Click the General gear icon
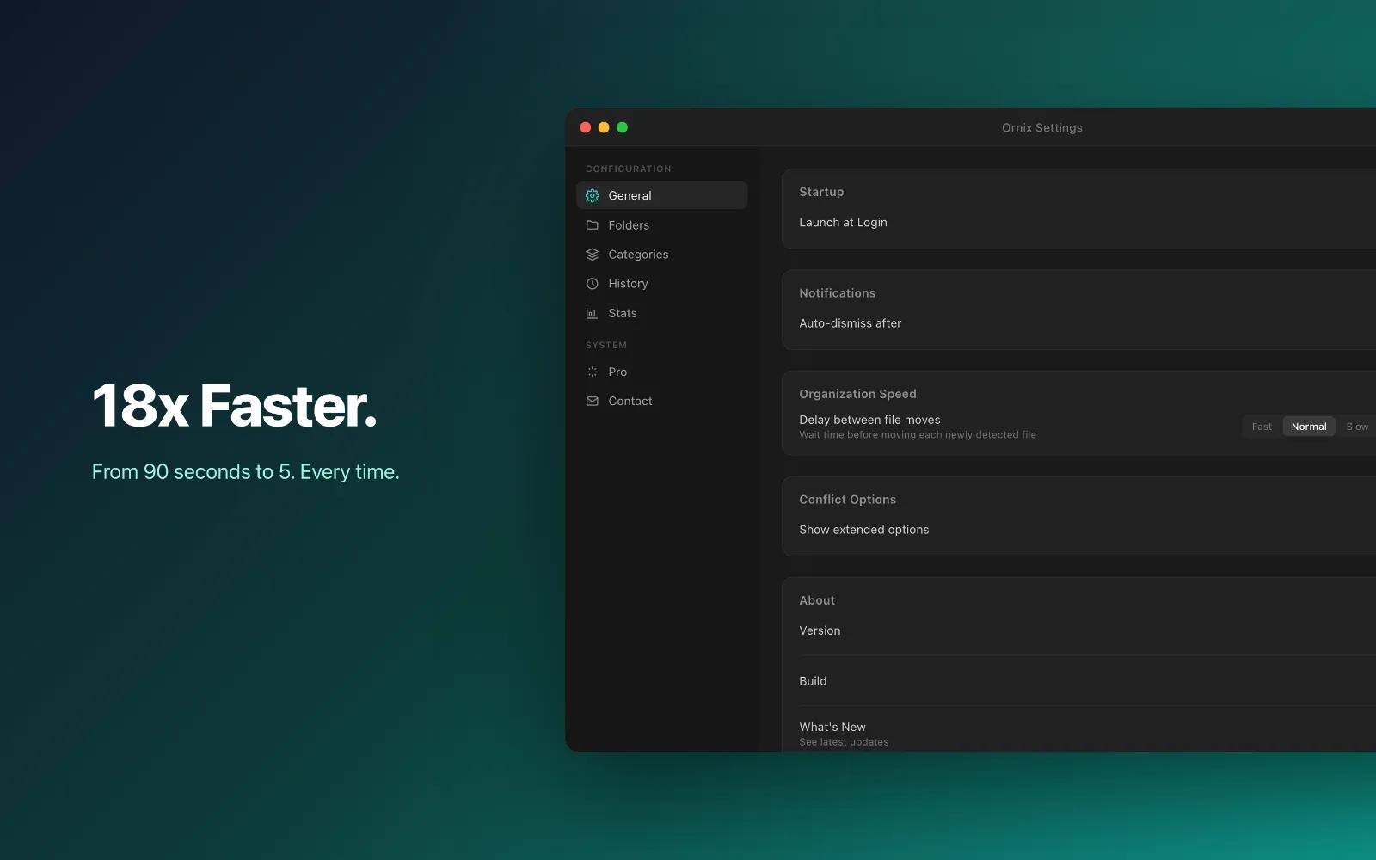This screenshot has width=1376, height=860. pos(593,196)
